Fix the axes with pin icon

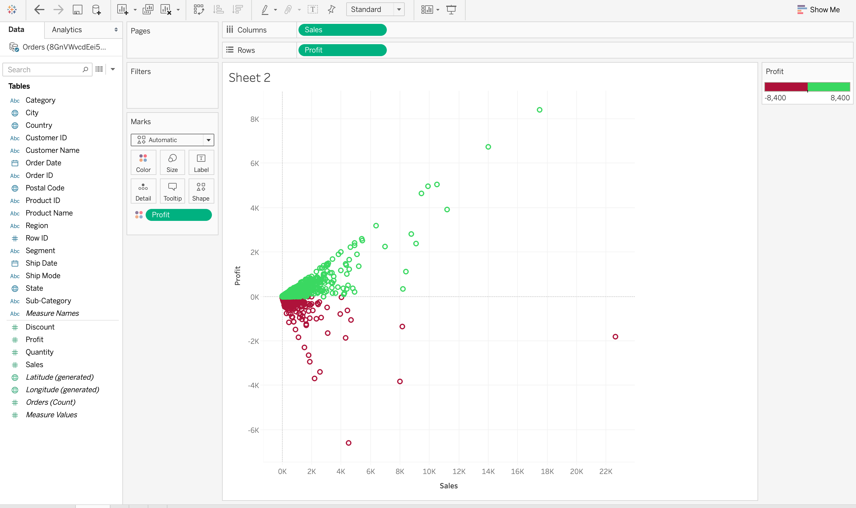(331, 9)
